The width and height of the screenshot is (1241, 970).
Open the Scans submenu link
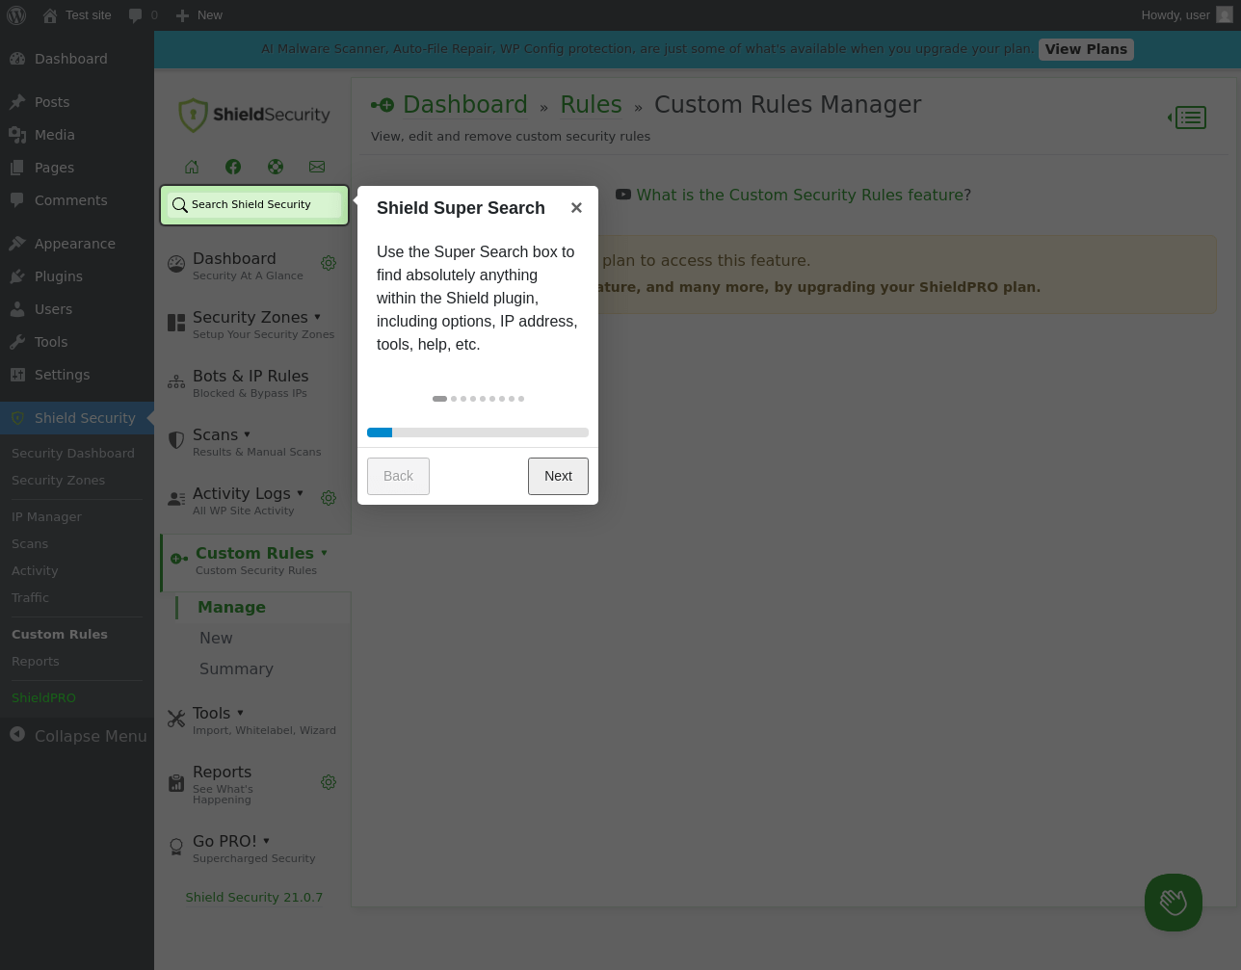[30, 544]
